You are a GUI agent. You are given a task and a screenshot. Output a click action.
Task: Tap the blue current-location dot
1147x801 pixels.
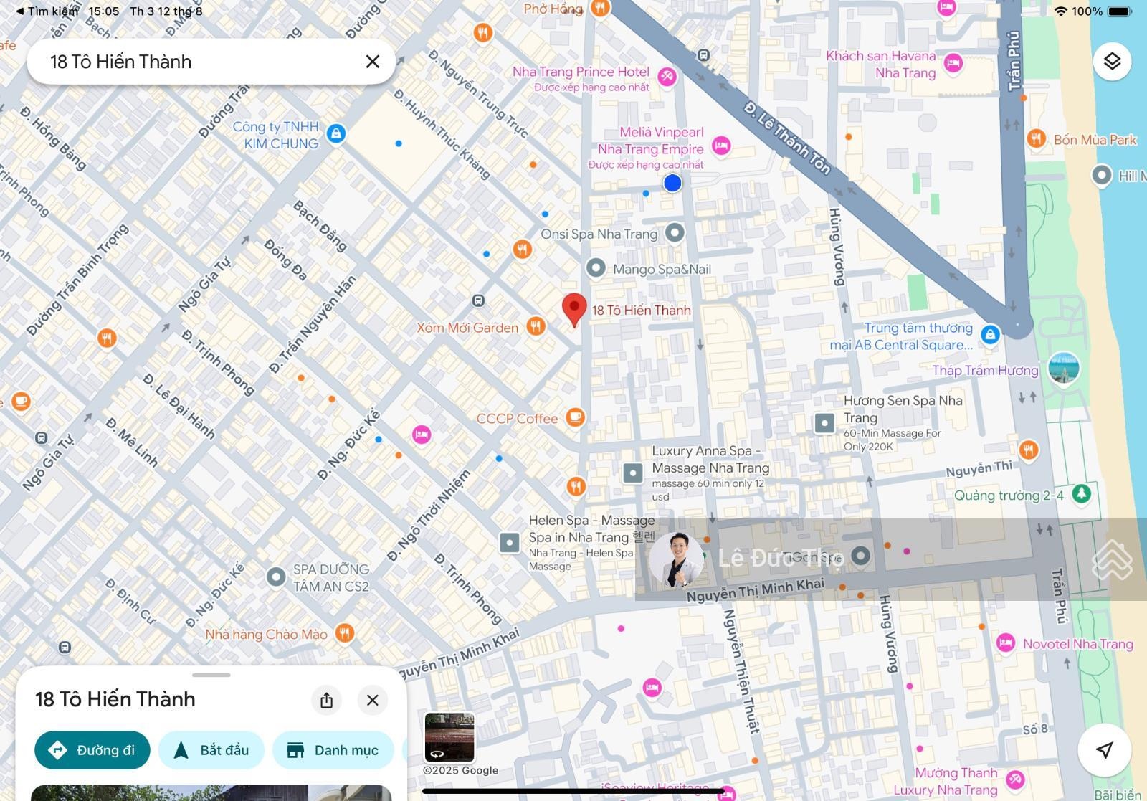tap(672, 183)
